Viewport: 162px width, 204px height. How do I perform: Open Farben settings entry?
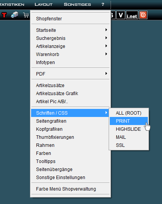71,153
